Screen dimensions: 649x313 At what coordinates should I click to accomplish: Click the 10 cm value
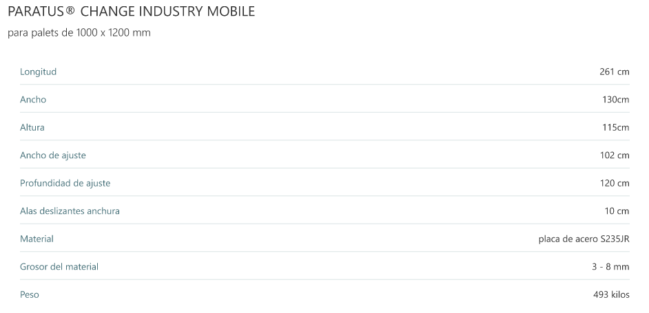[x=617, y=211]
